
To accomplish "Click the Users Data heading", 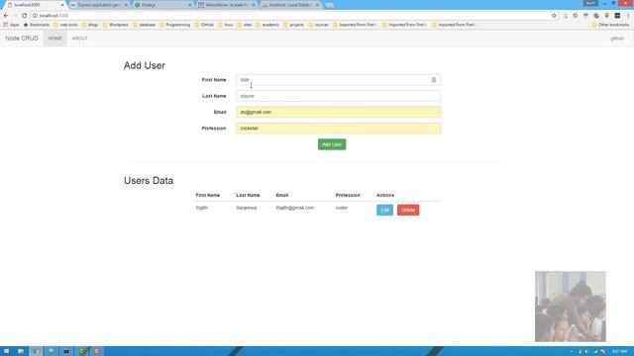I will click(x=149, y=180).
